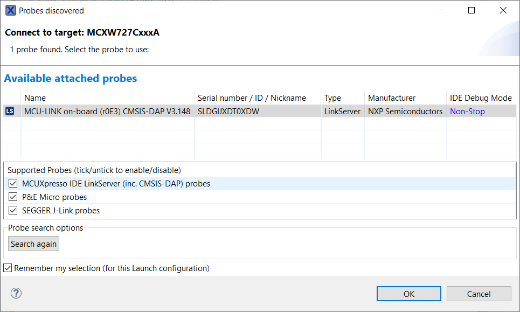
Task: Maximize the Probes discovered window
Action: coord(472,10)
